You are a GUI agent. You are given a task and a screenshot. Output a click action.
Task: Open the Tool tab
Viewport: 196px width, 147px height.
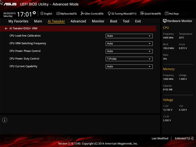pyautogui.click(x=126, y=21)
